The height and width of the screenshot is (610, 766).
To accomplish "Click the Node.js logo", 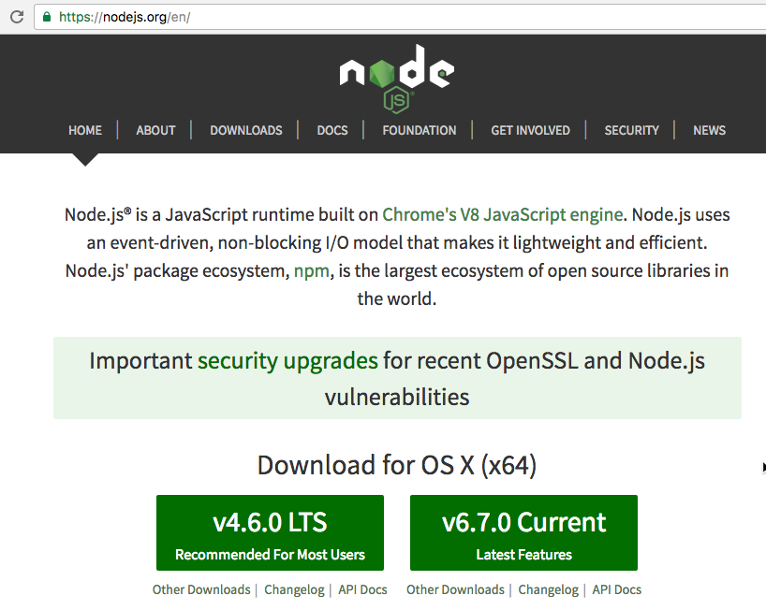I will coord(395,75).
